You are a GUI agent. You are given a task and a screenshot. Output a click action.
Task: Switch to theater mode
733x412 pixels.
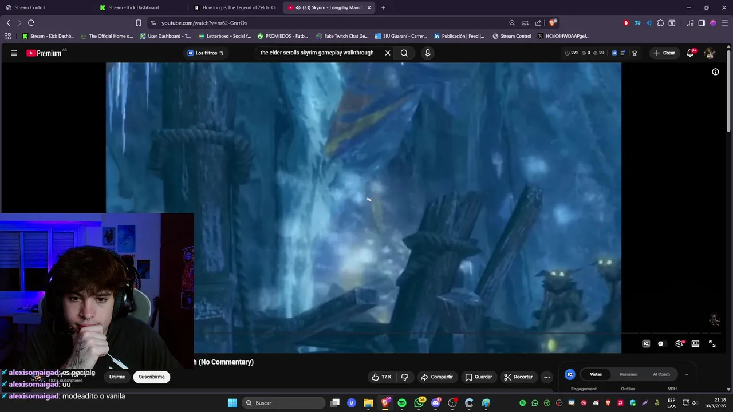695,343
